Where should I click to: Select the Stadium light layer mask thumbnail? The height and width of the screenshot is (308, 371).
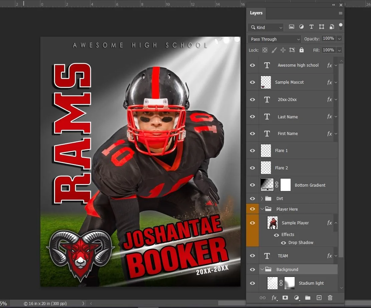click(289, 283)
